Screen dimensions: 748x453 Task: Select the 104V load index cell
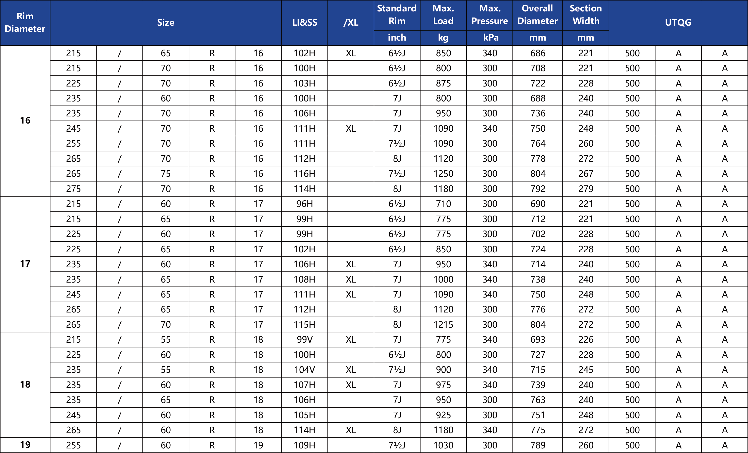pyautogui.click(x=304, y=370)
